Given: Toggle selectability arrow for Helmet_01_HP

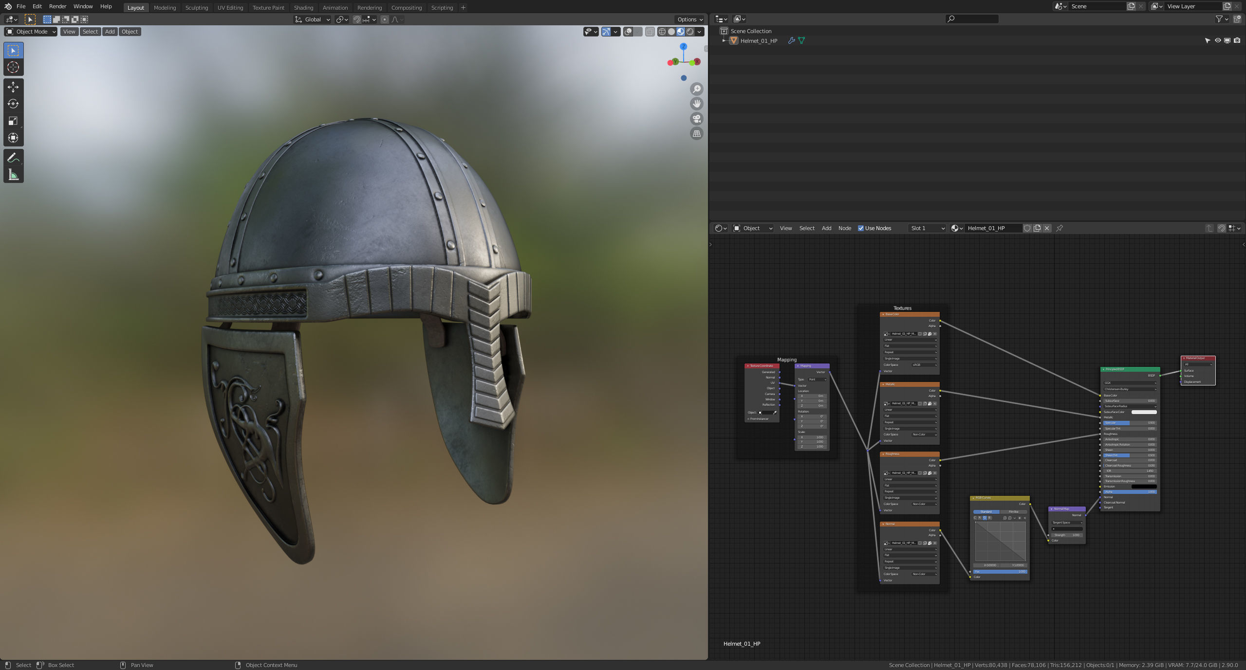Looking at the screenshot, I should pyautogui.click(x=1208, y=41).
